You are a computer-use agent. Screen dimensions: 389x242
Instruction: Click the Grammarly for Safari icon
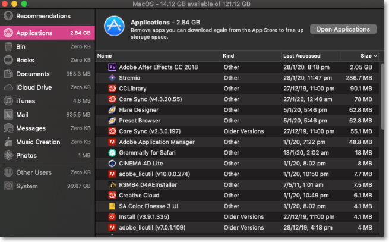click(x=112, y=153)
